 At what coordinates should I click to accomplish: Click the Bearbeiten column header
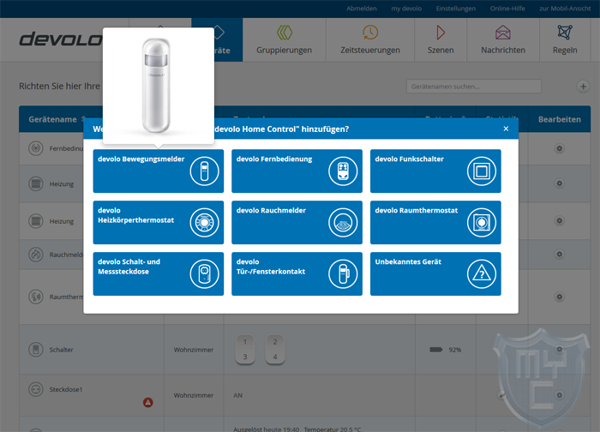[560, 119]
